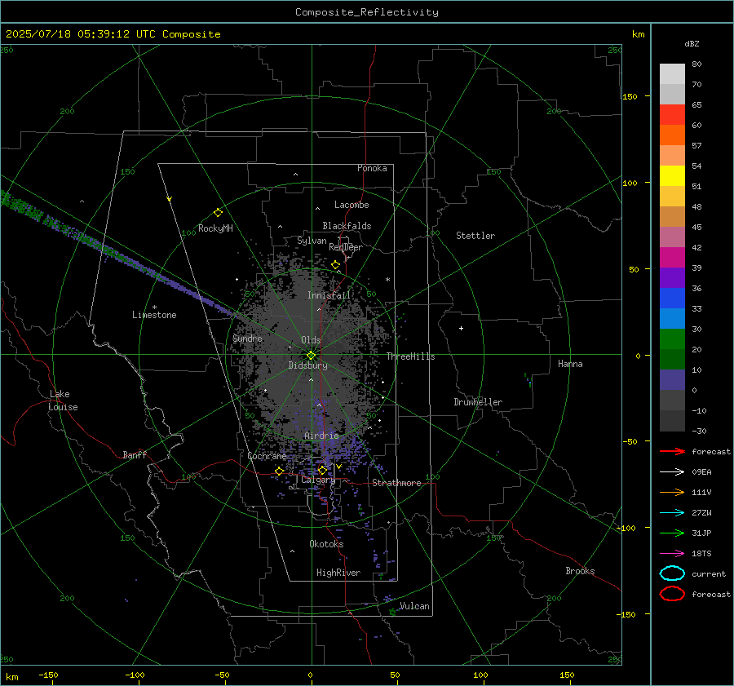
Task: Click the Vulcan town label
Action: pos(414,606)
